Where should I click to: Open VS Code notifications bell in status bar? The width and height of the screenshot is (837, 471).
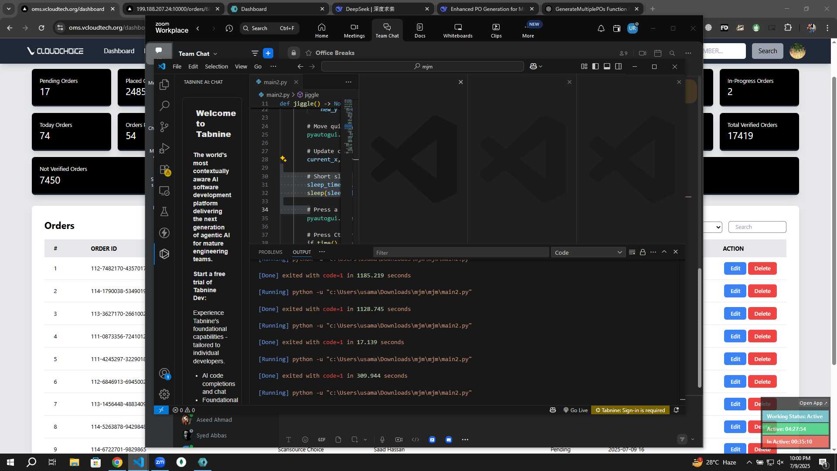coord(676,410)
